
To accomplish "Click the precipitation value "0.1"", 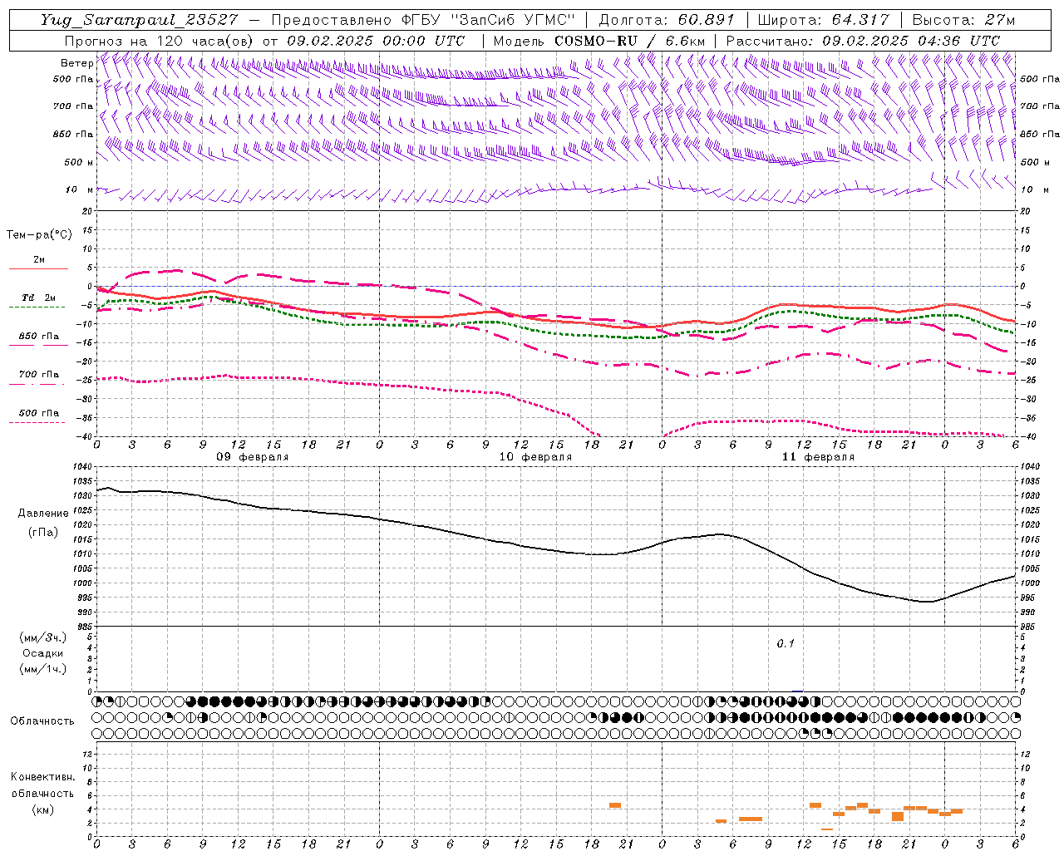I will (786, 643).
